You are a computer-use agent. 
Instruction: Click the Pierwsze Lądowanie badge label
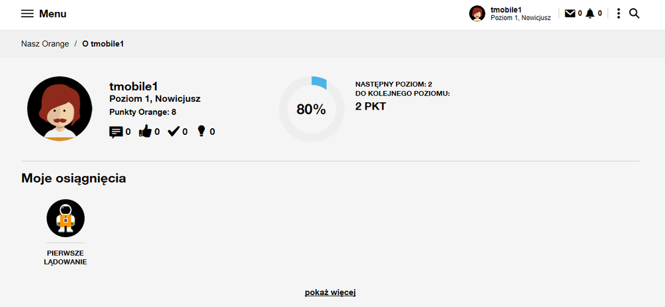click(65, 257)
